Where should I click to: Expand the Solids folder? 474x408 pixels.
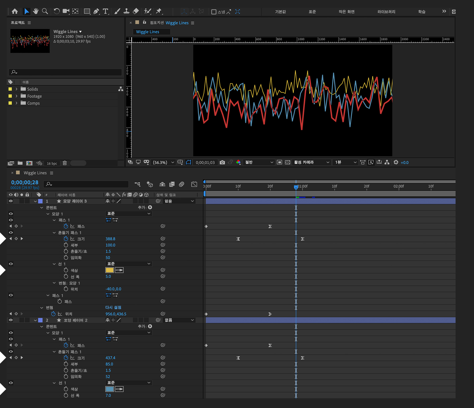16,89
